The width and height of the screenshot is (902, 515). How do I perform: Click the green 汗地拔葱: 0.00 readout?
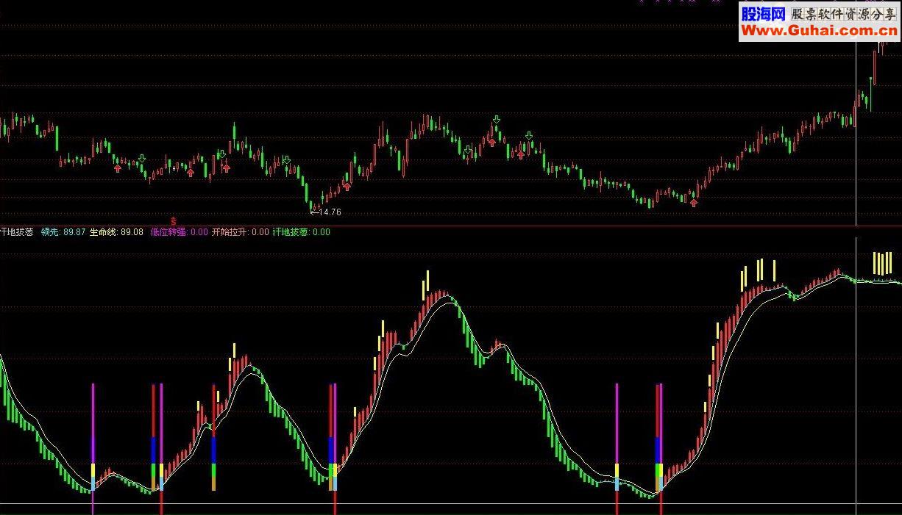pyautogui.click(x=302, y=232)
